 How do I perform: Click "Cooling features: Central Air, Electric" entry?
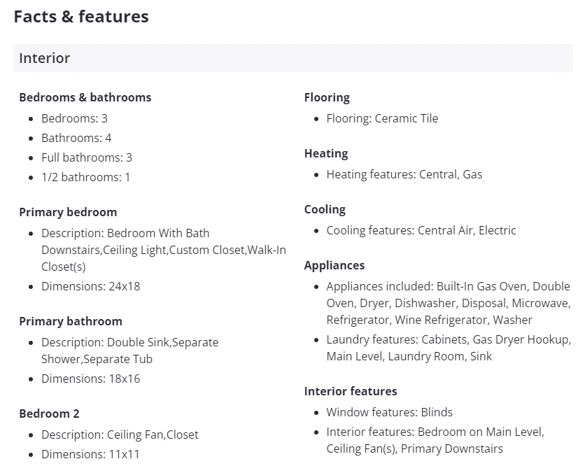pyautogui.click(x=421, y=230)
